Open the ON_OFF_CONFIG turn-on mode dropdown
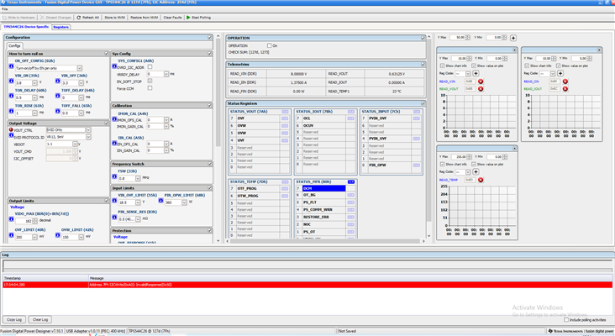Image resolution: width=615 pixels, height=336 pixels. [x=79, y=68]
